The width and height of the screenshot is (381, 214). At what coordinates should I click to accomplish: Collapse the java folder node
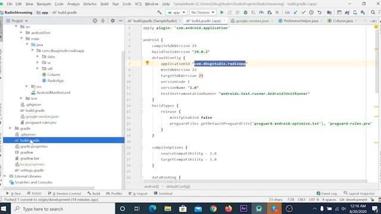(x=27, y=45)
